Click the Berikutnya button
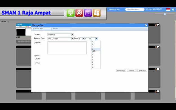Viewport: 176px width, 110px height. point(142,71)
